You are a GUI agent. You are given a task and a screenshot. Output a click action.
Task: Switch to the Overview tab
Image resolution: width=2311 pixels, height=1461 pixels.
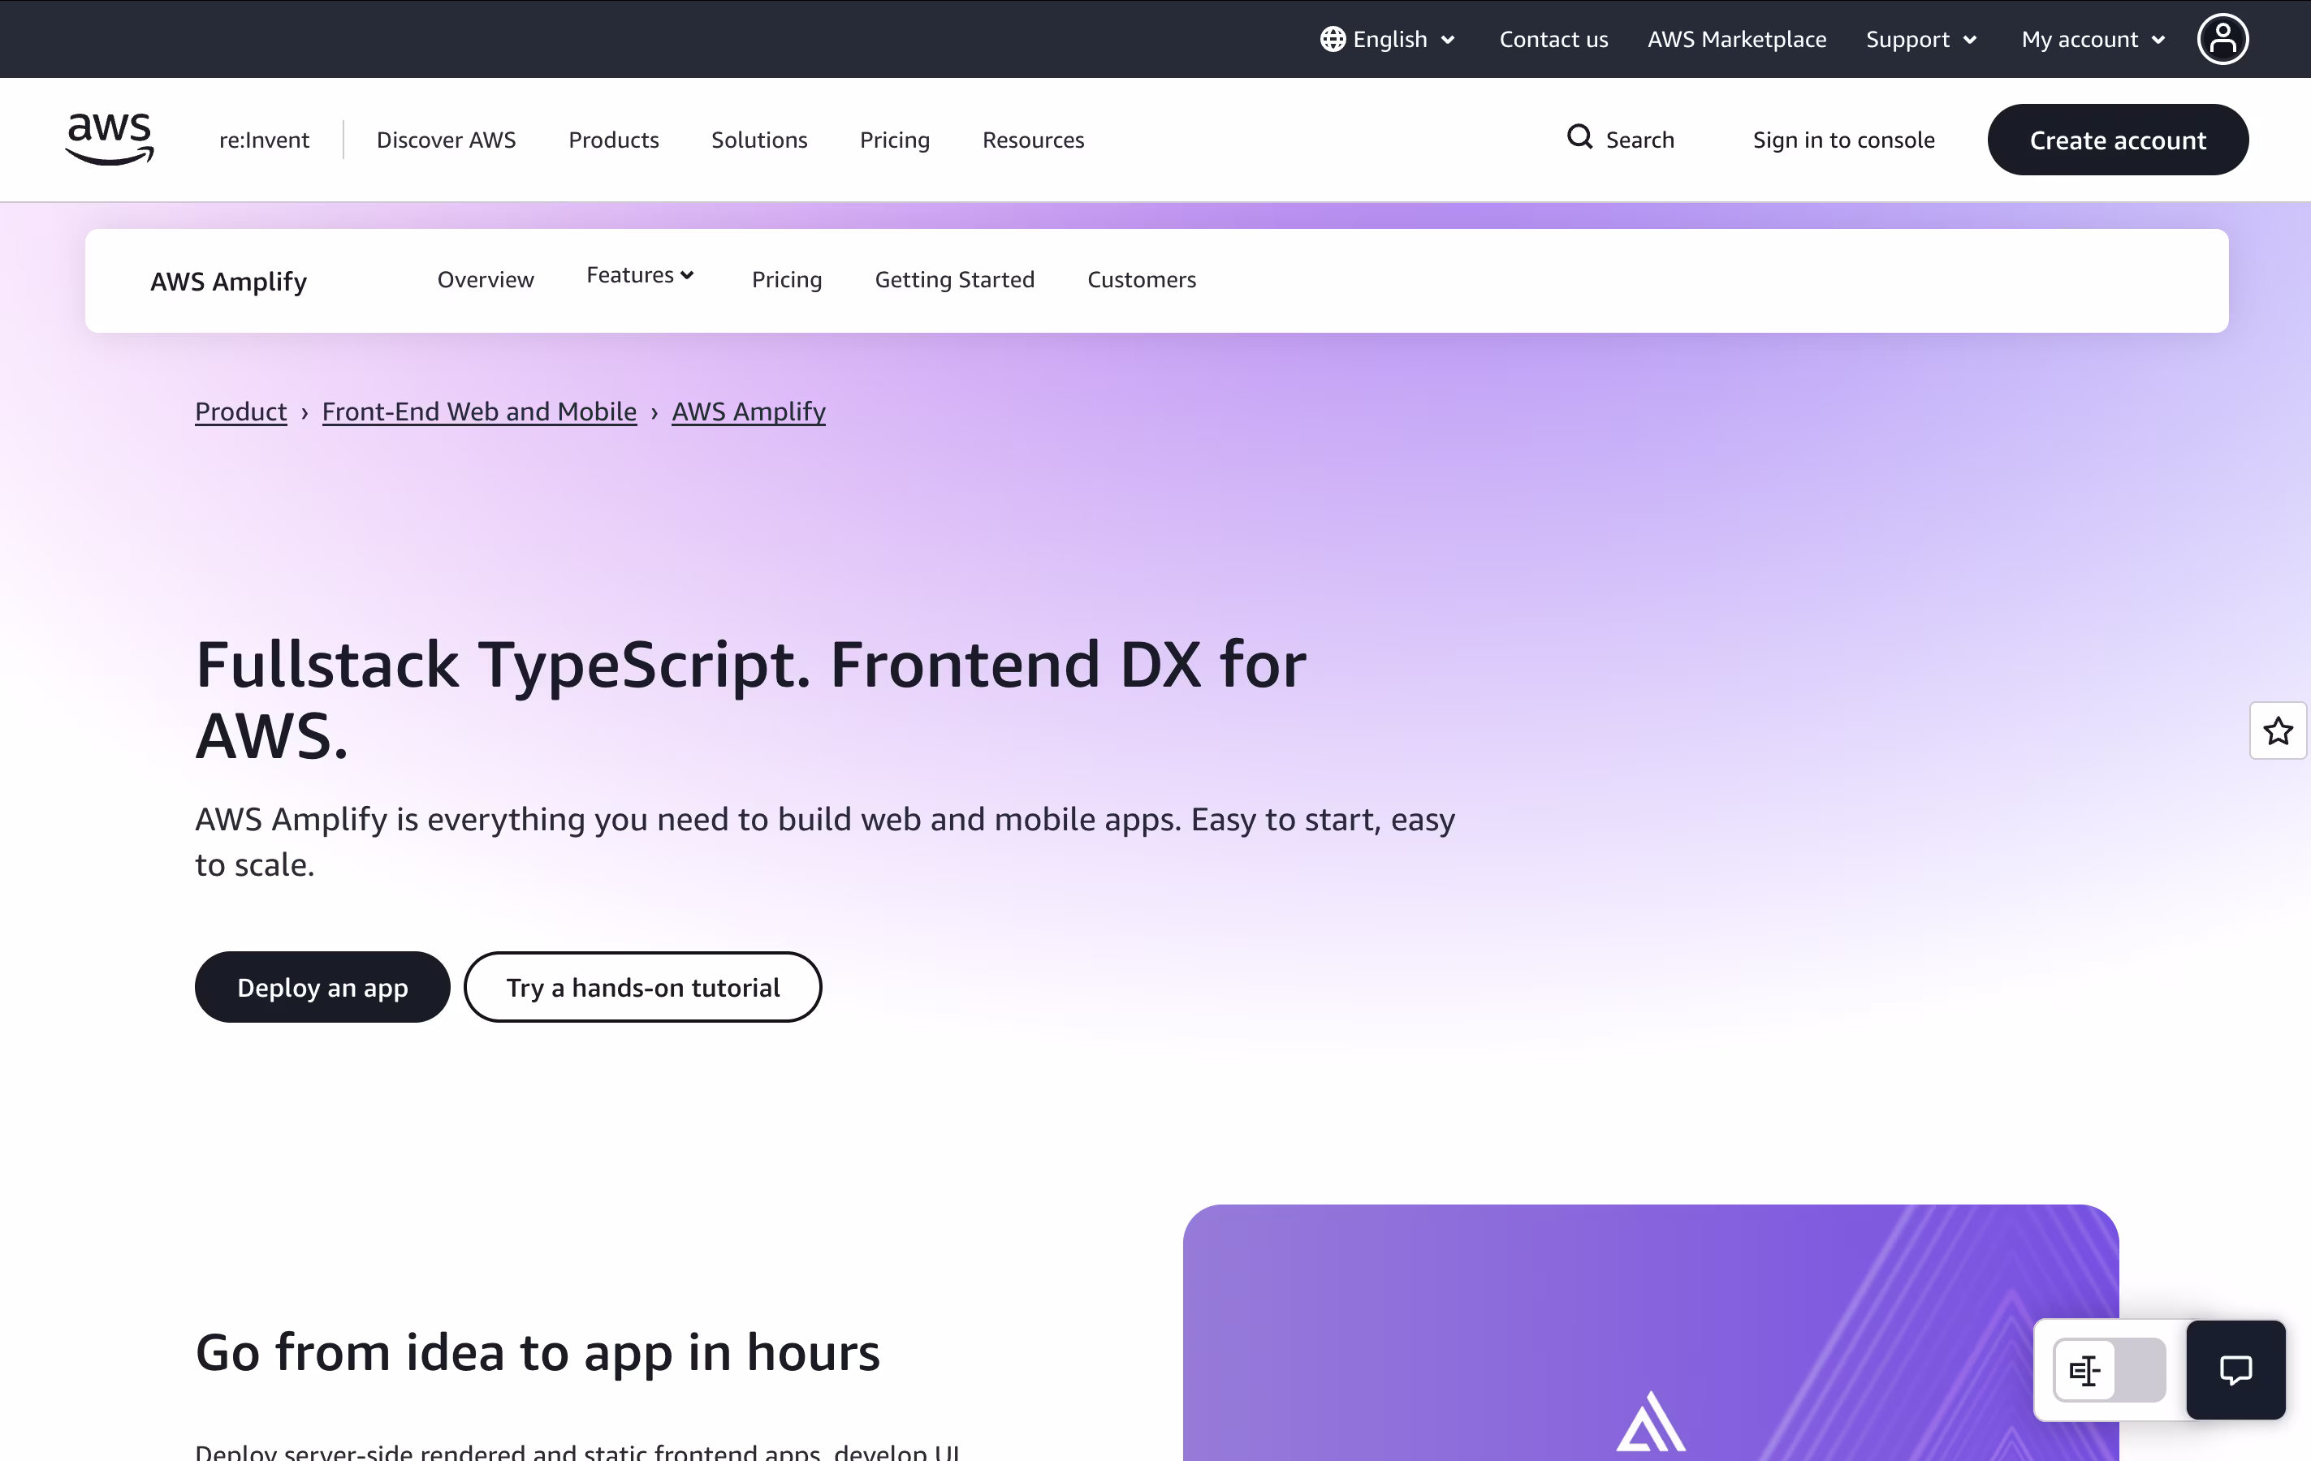pyautogui.click(x=486, y=279)
